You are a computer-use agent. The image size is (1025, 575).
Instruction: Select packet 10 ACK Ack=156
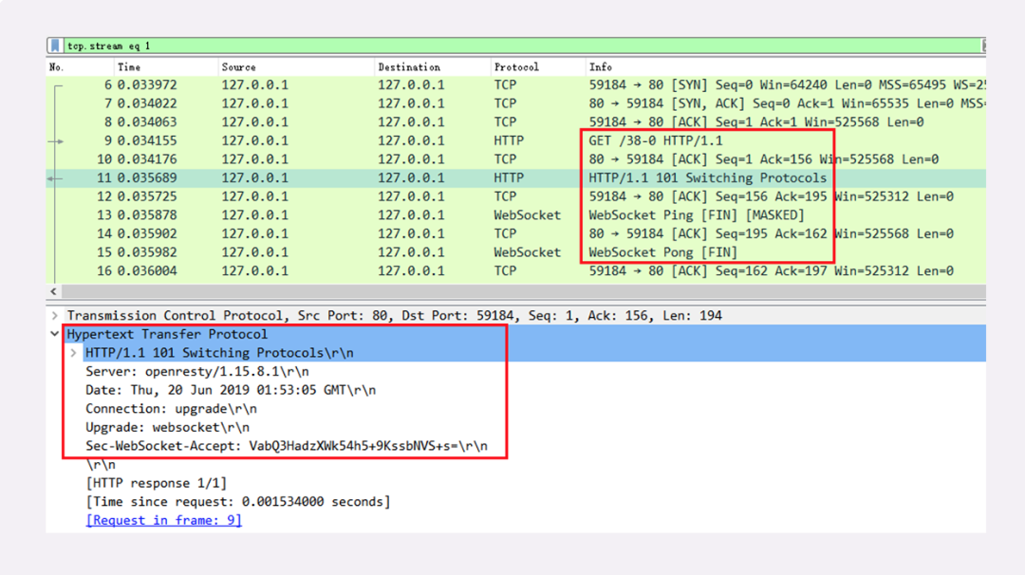[x=515, y=159]
